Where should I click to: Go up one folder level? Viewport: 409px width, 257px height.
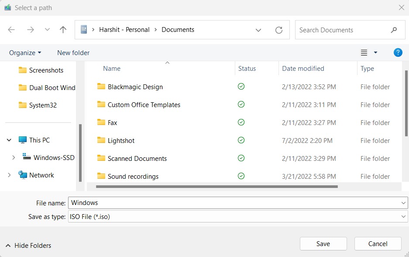coord(63,30)
